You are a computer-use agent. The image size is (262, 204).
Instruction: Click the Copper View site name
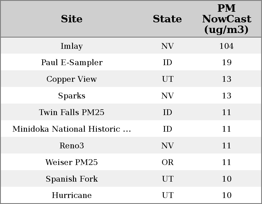pyautogui.click(x=72, y=79)
